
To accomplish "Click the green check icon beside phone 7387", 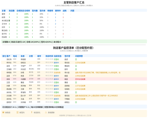I will [76, 92].
